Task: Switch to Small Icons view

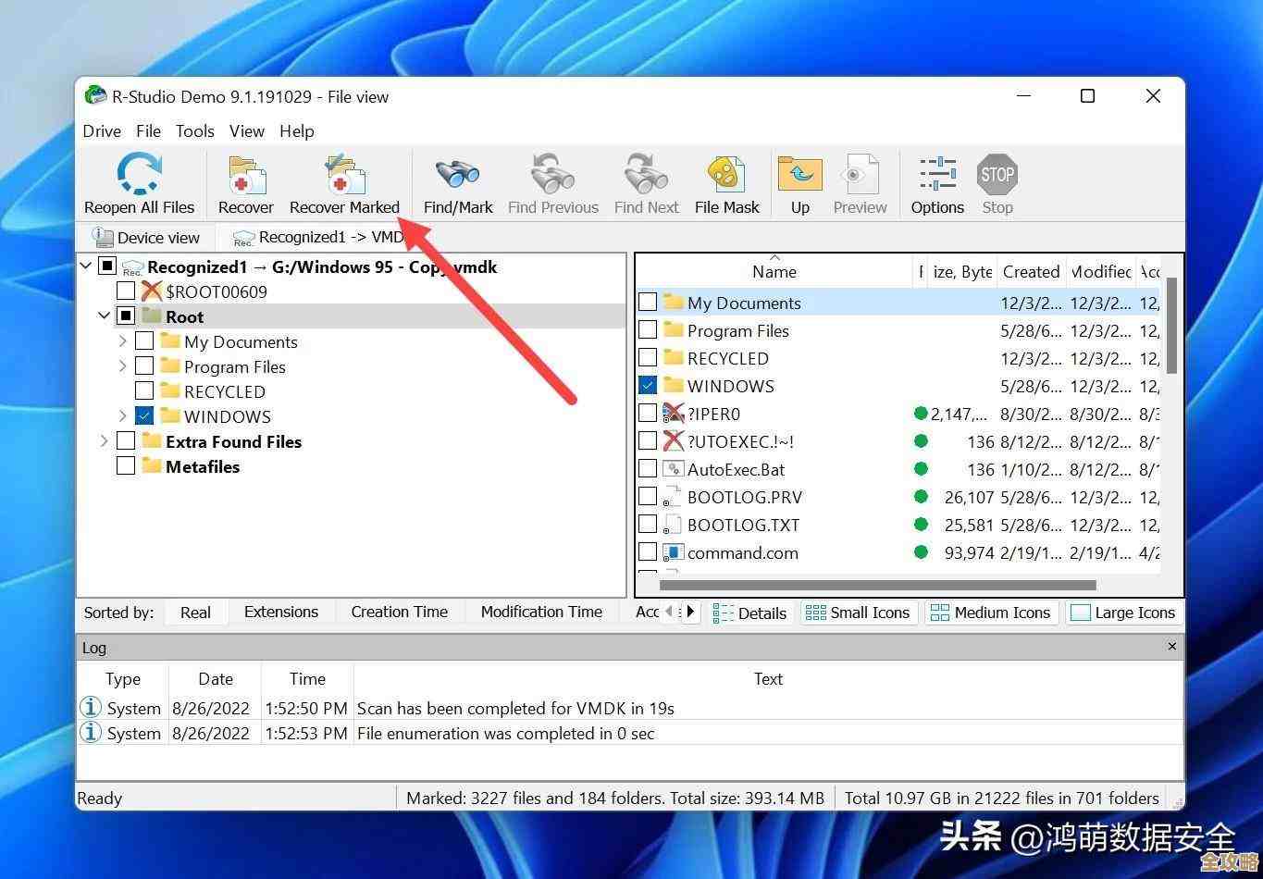Action: click(859, 613)
